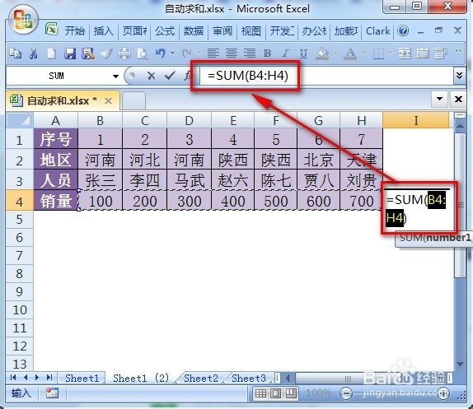This screenshot has height=409, width=473.
Task: Open the 插入 ribbon tab
Action: point(104,31)
